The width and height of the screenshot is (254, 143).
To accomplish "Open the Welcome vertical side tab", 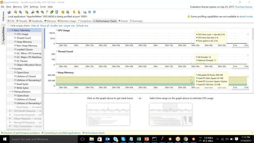I will point(3,16).
